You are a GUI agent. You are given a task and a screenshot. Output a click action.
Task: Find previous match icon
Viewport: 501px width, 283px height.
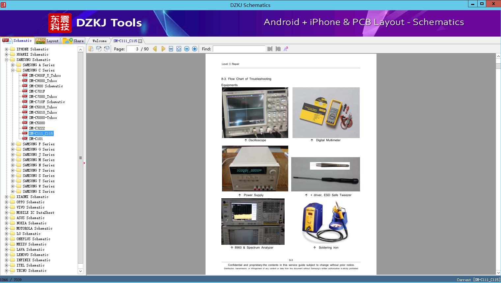pos(270,49)
